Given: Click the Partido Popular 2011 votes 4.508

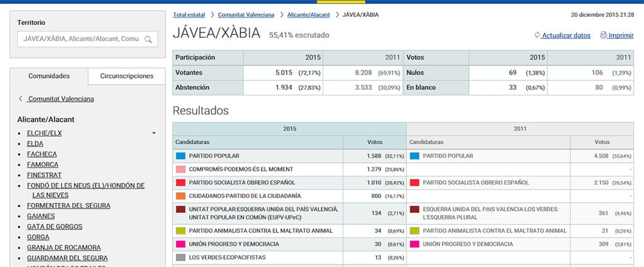Looking at the screenshot, I should click(602, 156).
